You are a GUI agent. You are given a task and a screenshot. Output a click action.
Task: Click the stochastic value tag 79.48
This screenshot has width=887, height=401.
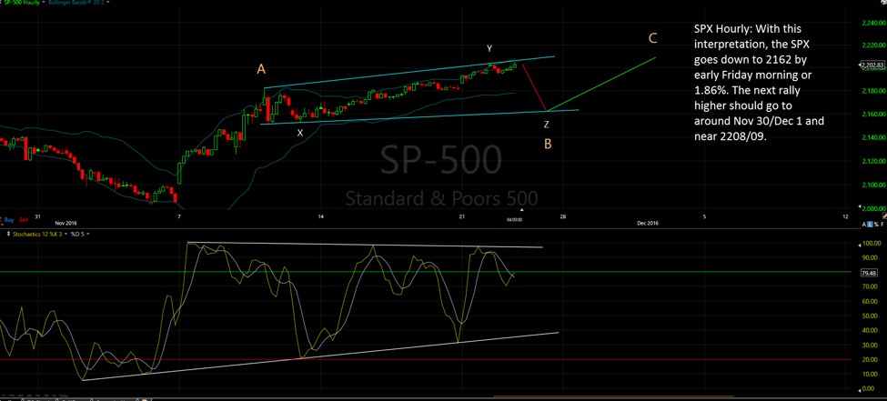pos(868,273)
